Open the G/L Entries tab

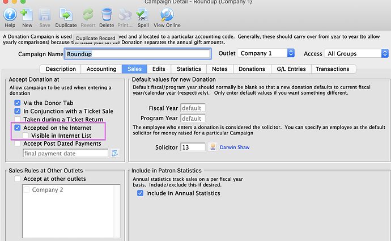(291, 69)
